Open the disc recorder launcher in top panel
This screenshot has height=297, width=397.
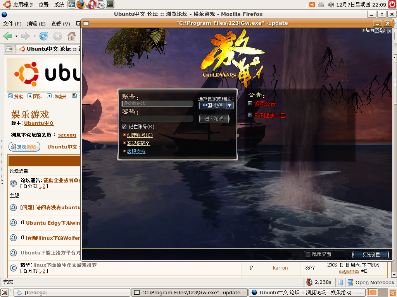point(101,5)
